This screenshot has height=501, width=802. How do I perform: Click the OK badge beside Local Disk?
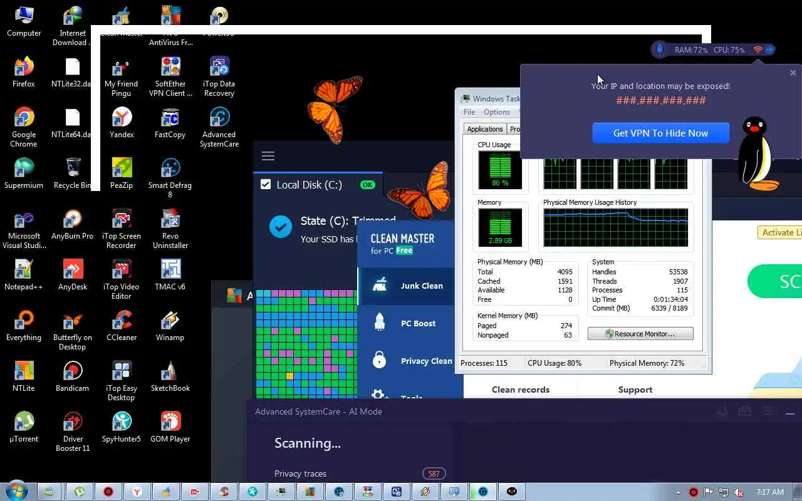[x=367, y=185]
